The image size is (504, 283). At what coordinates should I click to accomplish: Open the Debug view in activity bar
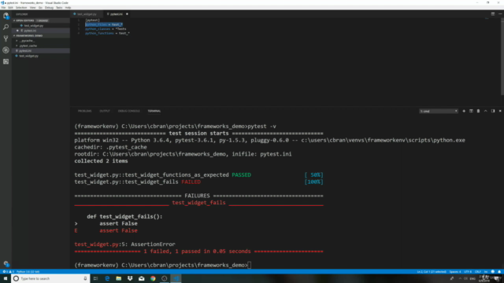6,50
